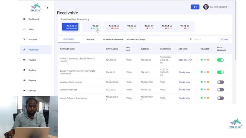Image resolution: width=246 pixels, height=138 pixels.
Task: Click orange reminder icon for Vodafone India Ltd
Action: tap(208, 89)
